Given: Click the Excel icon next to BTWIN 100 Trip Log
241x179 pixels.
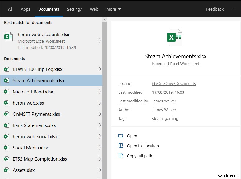Looking at the screenshot, I should click(6, 69).
